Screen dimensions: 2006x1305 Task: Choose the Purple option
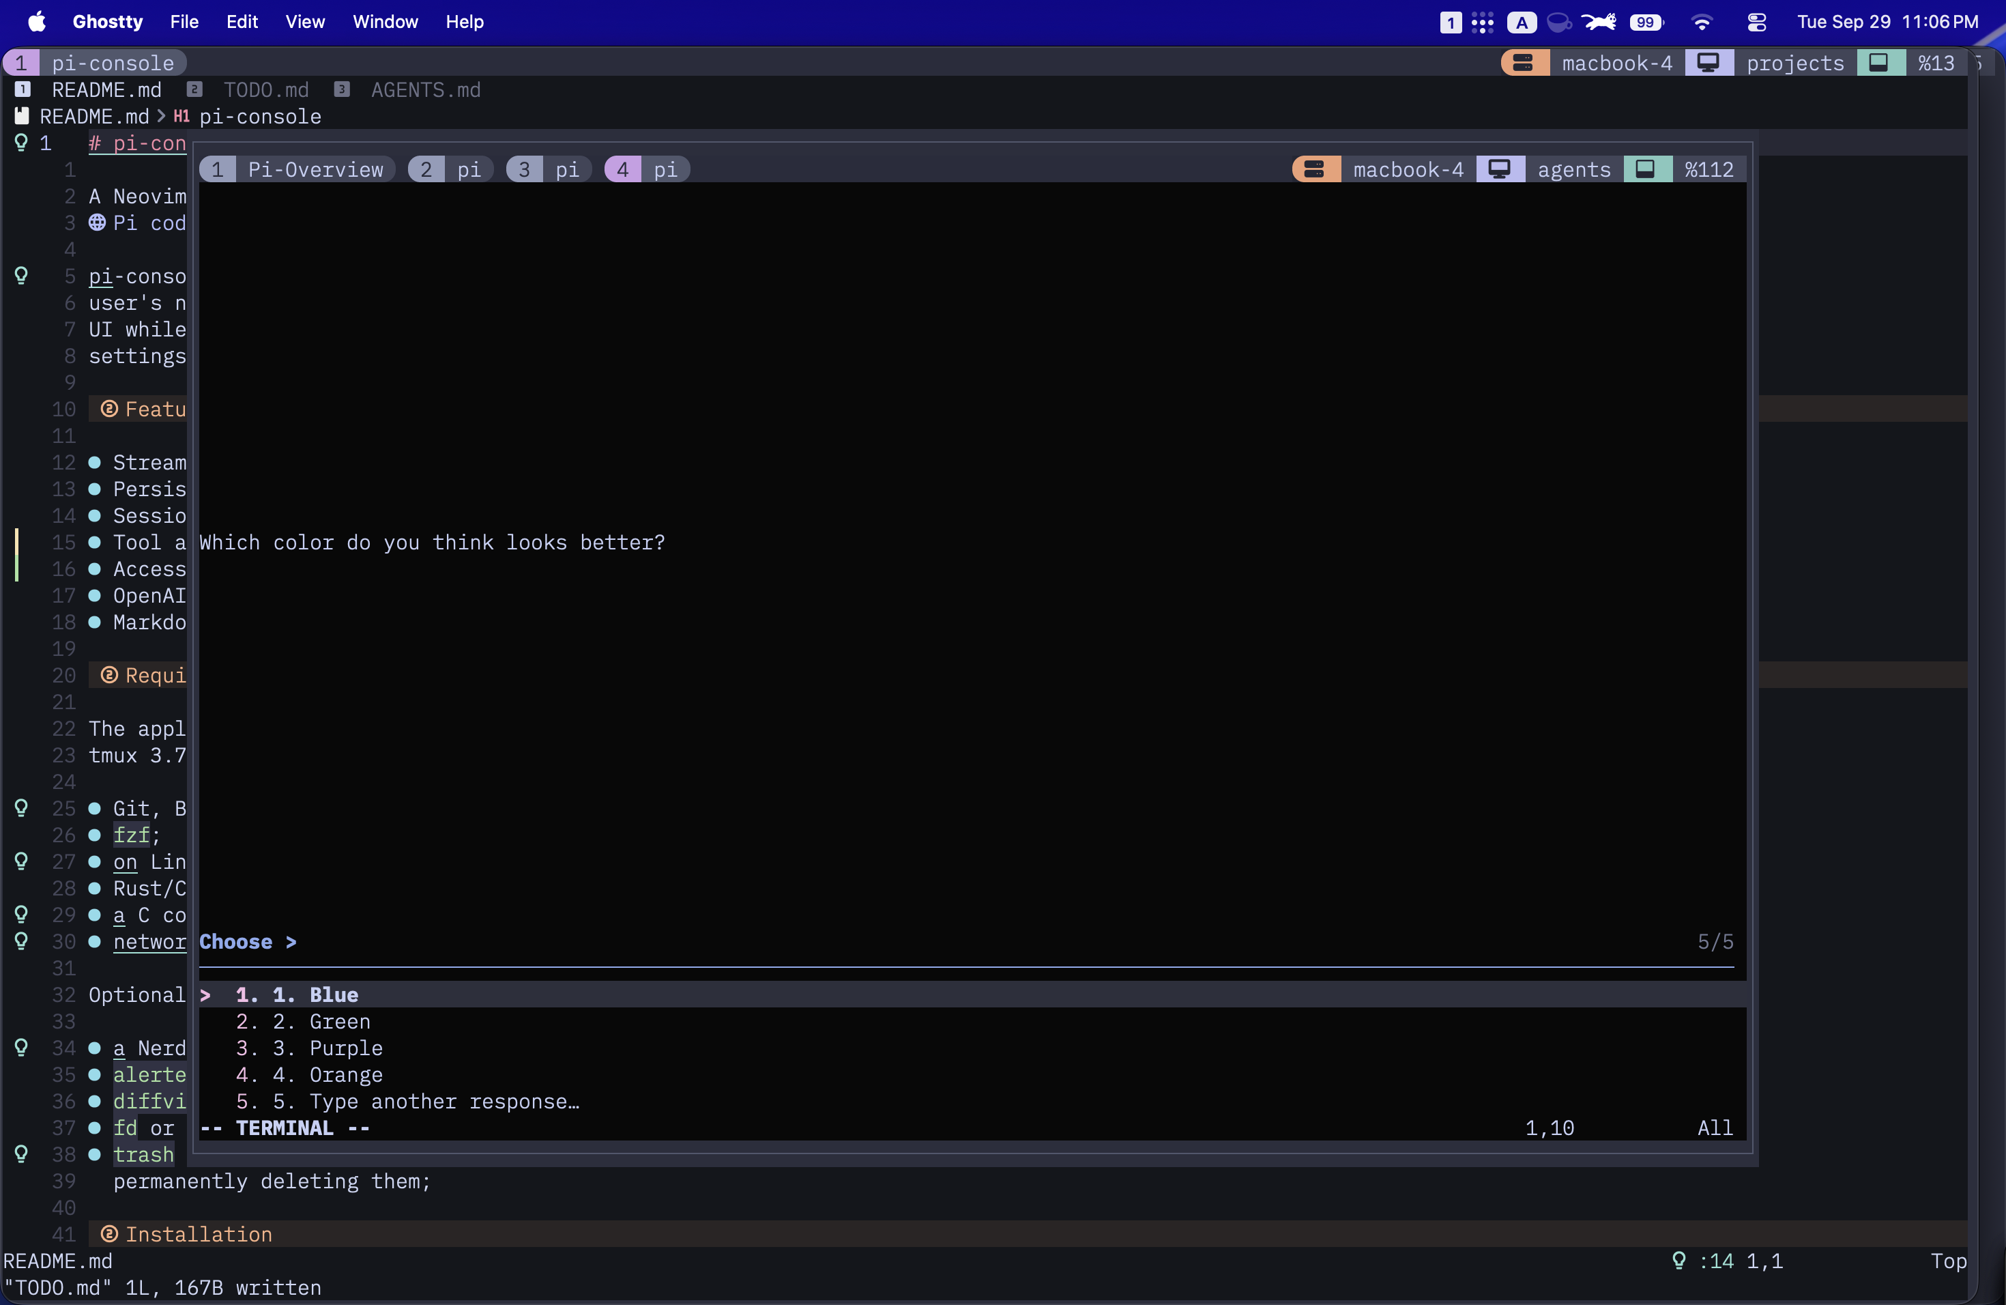coord(972,1048)
